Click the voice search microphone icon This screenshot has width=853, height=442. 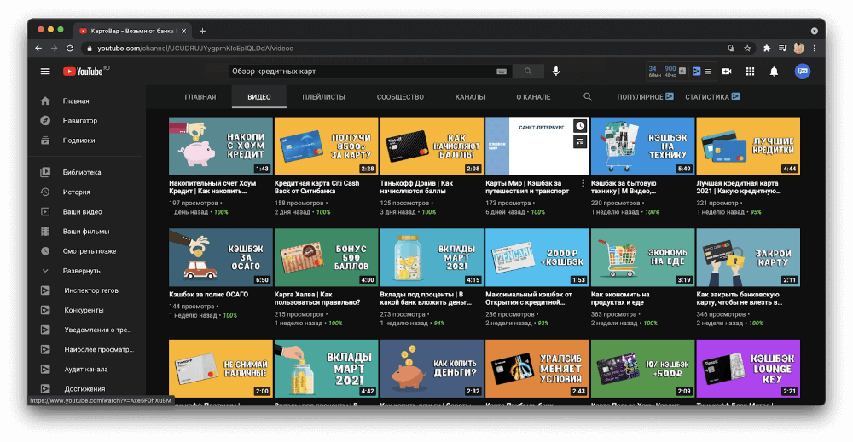coord(556,72)
